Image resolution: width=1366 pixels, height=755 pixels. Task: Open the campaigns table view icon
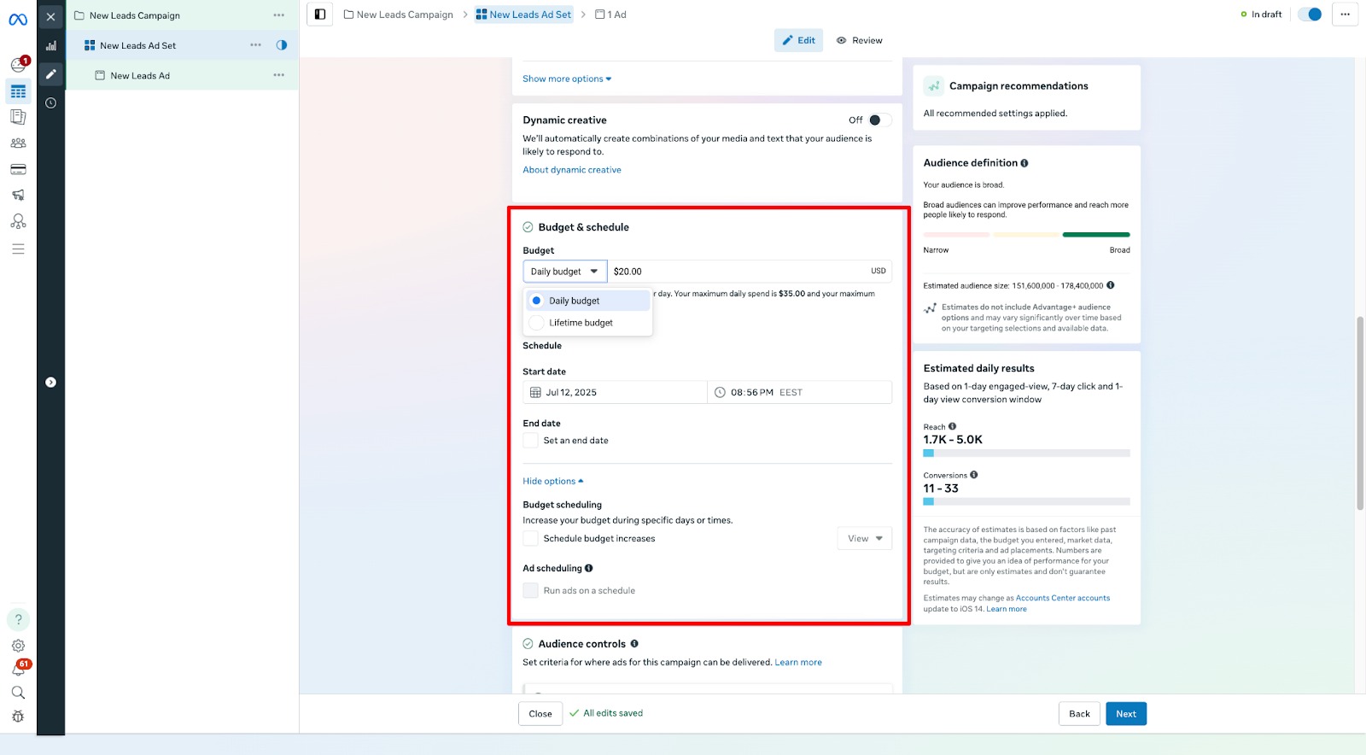pyautogui.click(x=18, y=91)
